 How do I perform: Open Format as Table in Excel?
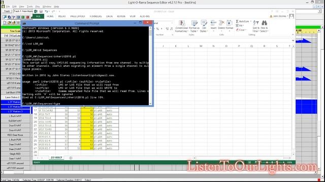pos(194,26)
